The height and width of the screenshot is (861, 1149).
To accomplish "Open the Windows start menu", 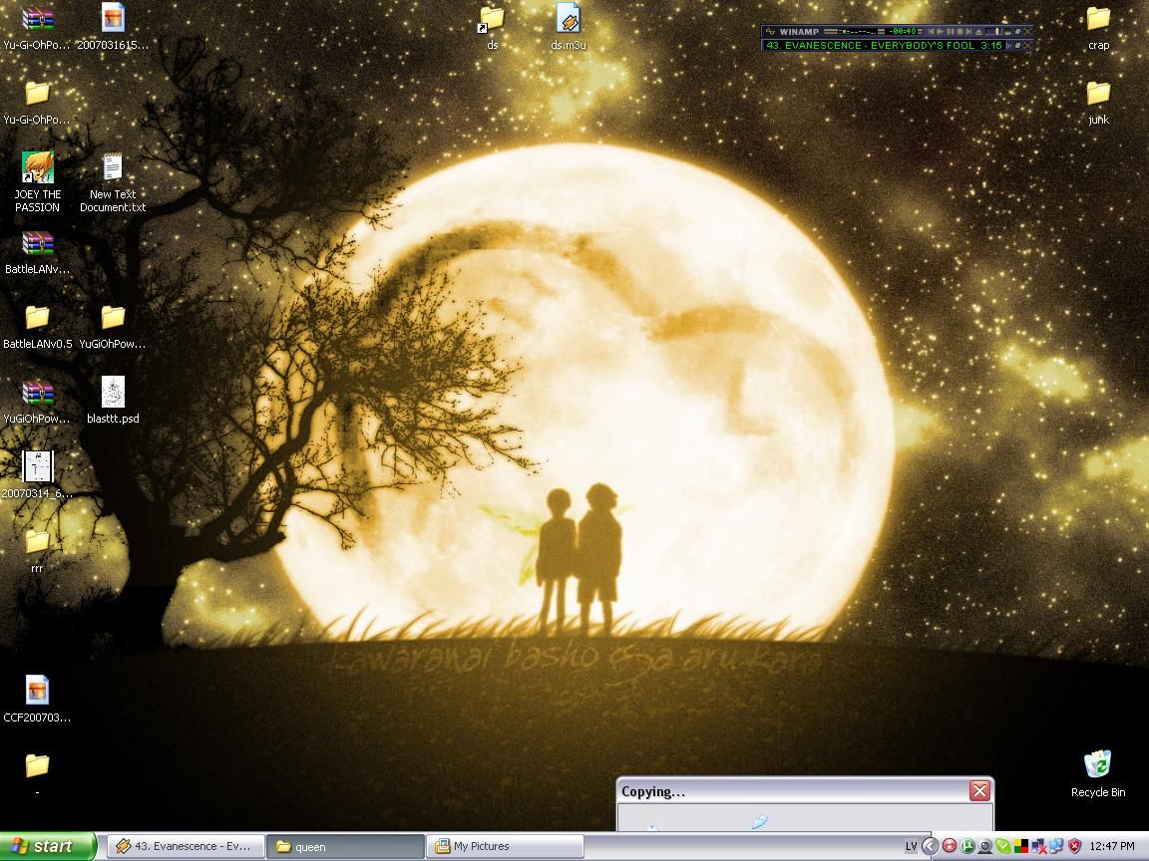I will tap(47, 846).
